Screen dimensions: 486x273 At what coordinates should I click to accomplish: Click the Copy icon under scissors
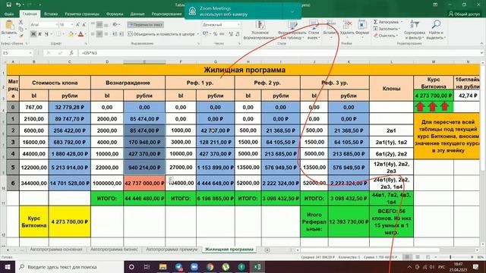tap(21, 29)
